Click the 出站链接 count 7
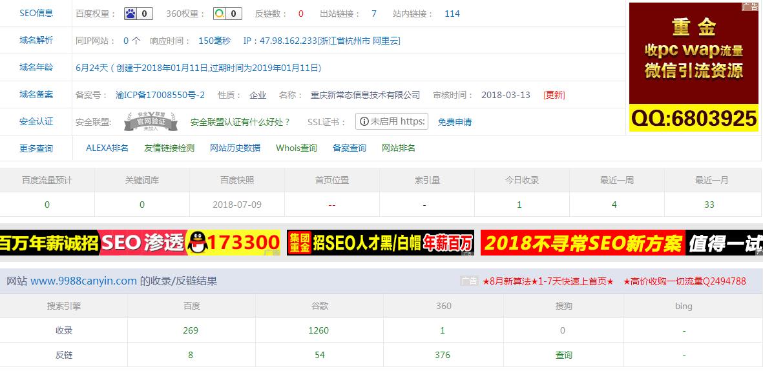763x371 pixels. (x=373, y=14)
